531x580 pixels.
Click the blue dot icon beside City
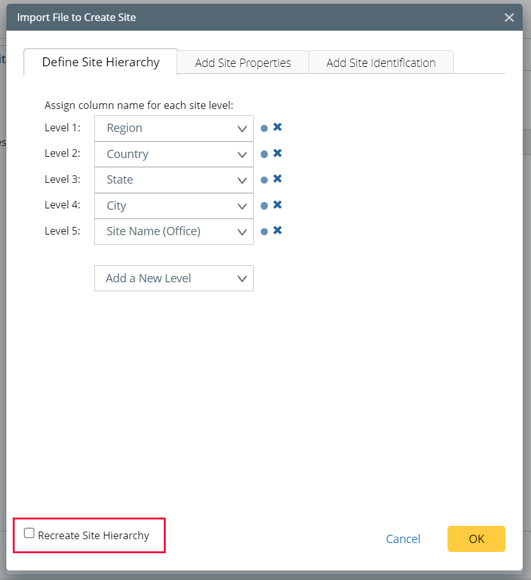[x=264, y=205]
